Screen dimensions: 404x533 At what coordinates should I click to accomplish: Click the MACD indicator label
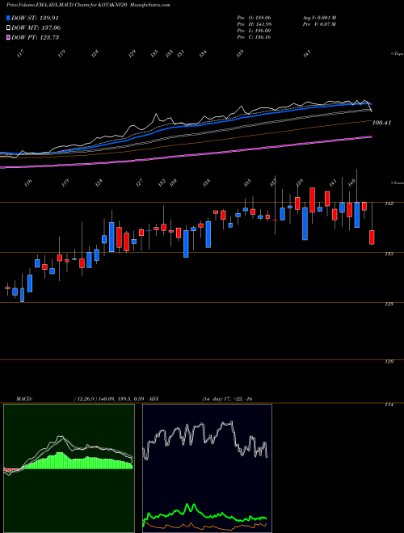pyautogui.click(x=23, y=398)
